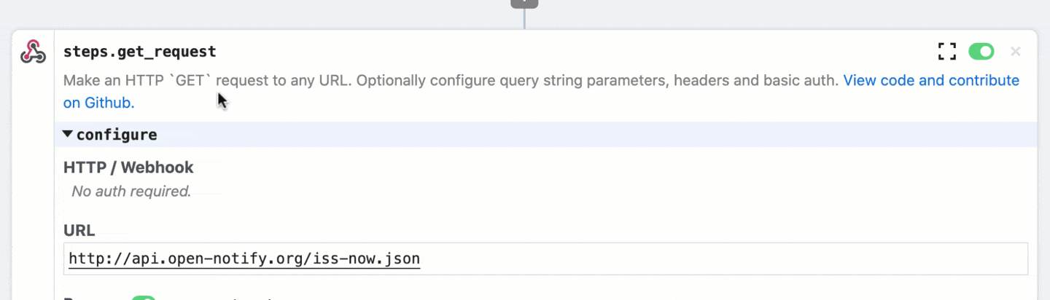The height and width of the screenshot is (300, 1050).
Task: Collapse the configure section triangle
Action: coord(68,134)
